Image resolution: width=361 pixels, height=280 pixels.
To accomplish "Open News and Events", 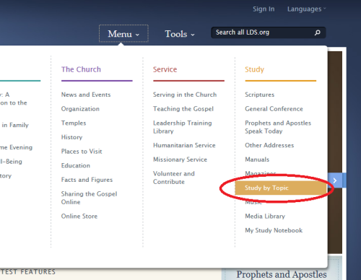I will 86,95.
